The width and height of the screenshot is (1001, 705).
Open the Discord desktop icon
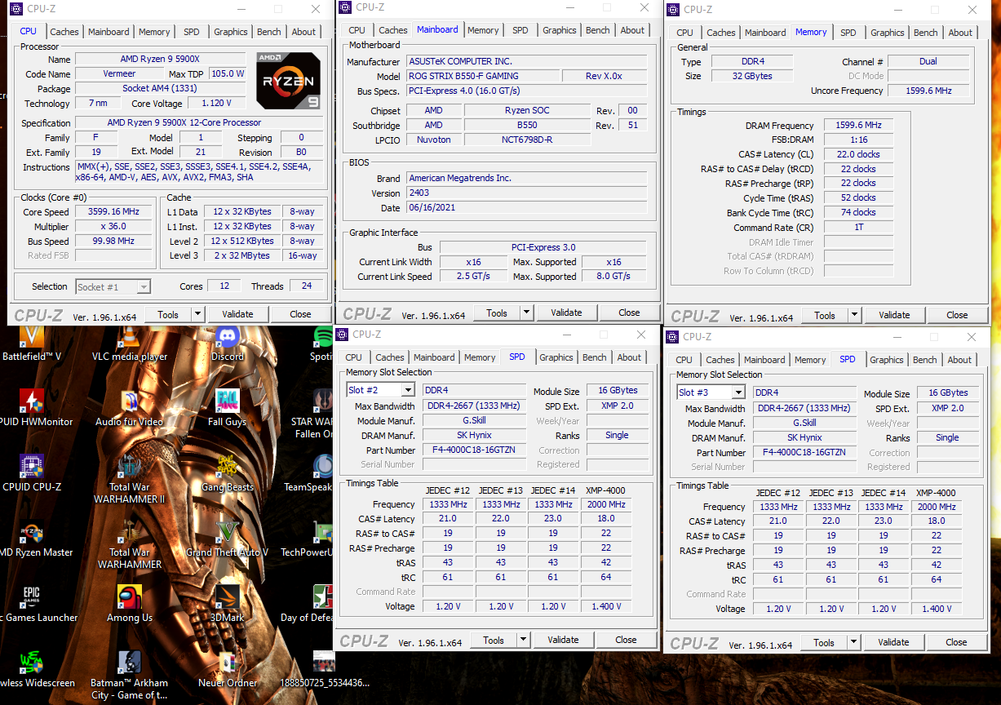[228, 336]
